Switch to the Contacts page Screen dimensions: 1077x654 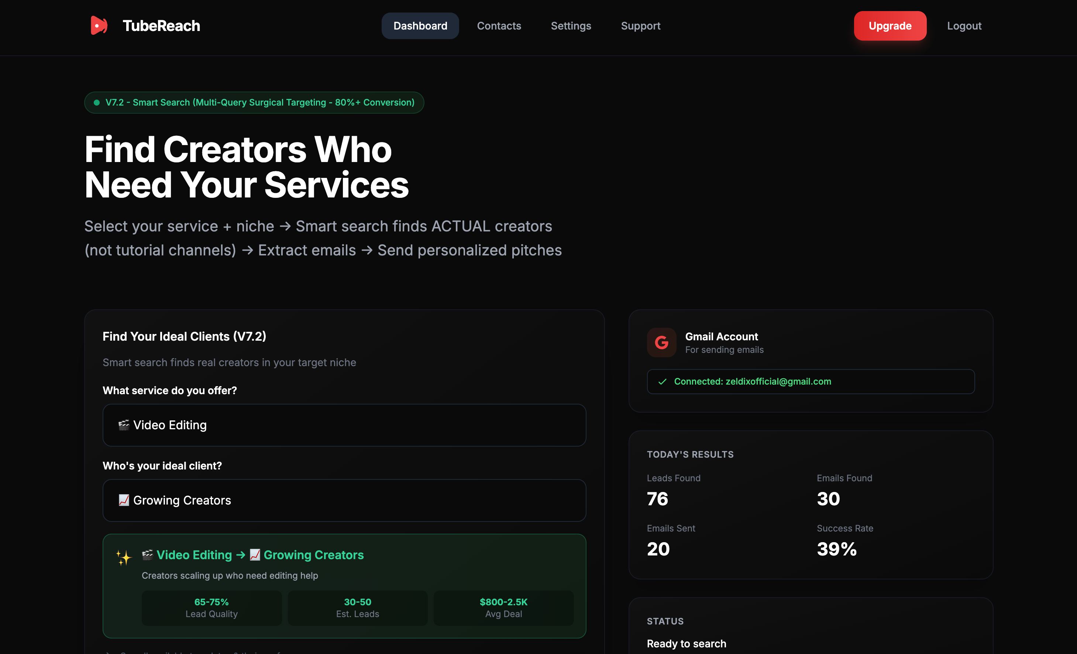pyautogui.click(x=499, y=26)
